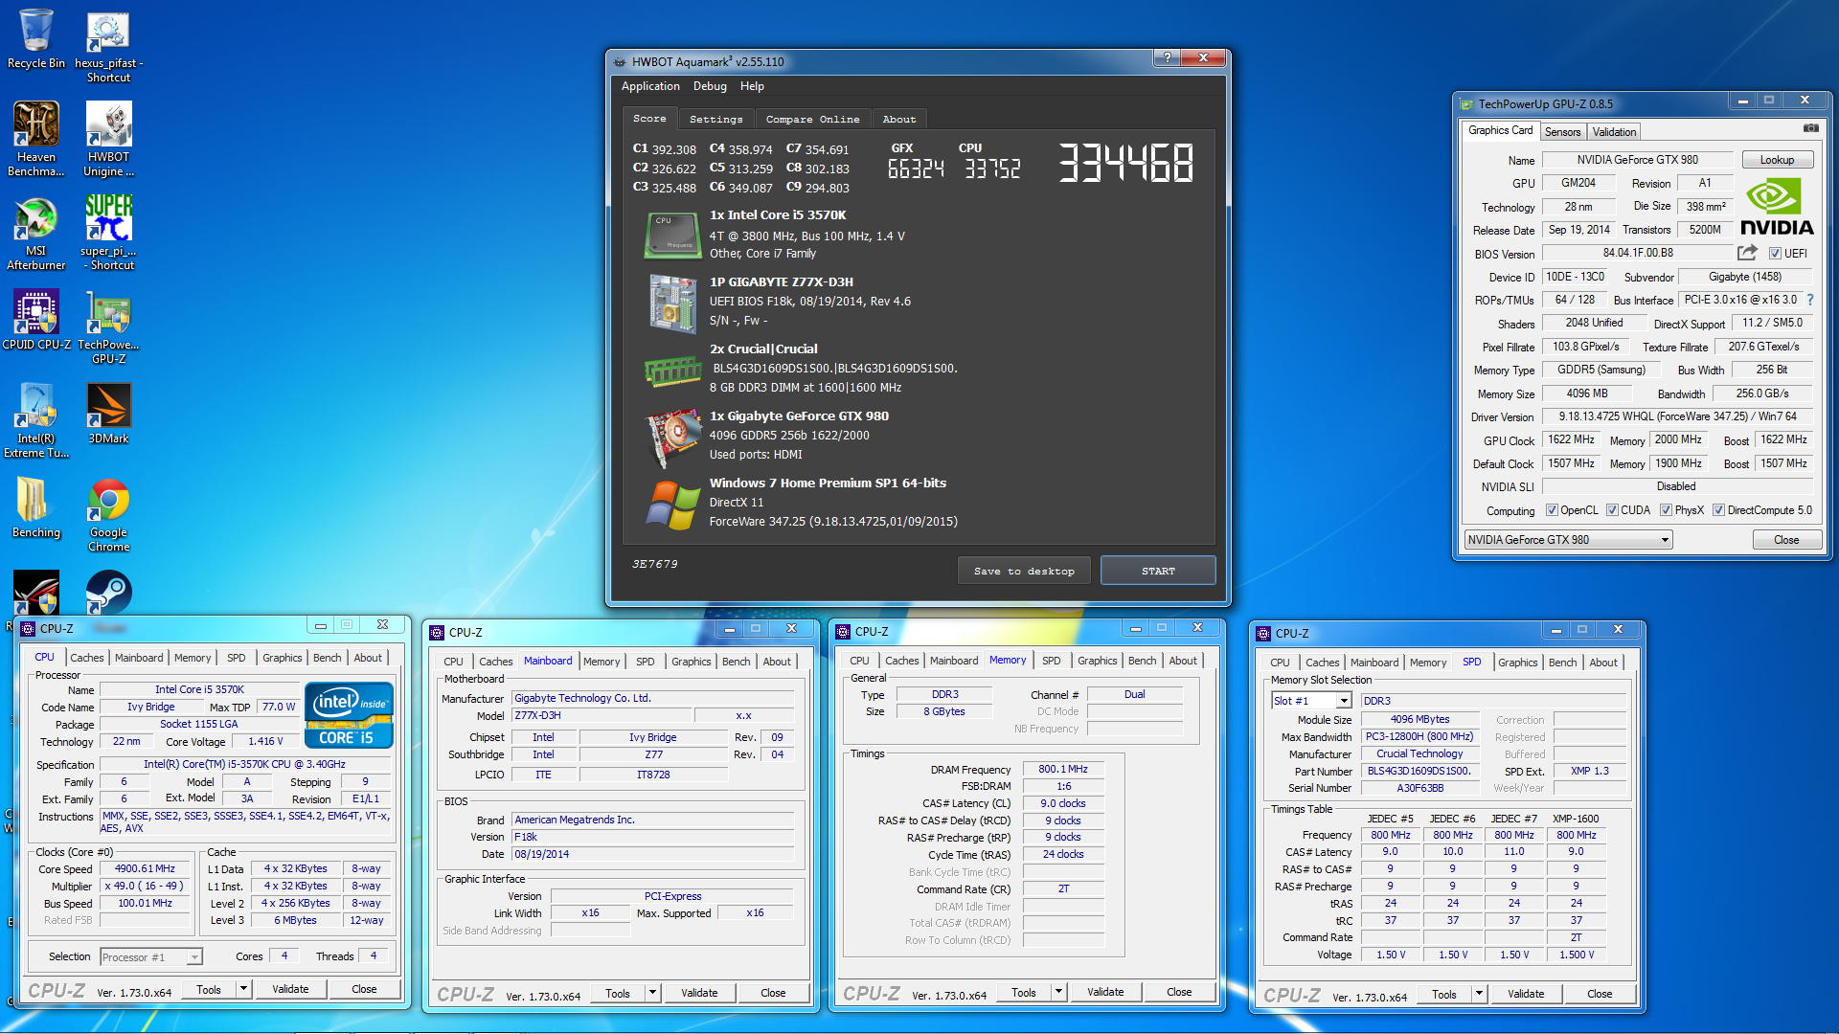Click the motherboard icon in Aquamark
Screen dimensions: 1839x1034
[672, 303]
